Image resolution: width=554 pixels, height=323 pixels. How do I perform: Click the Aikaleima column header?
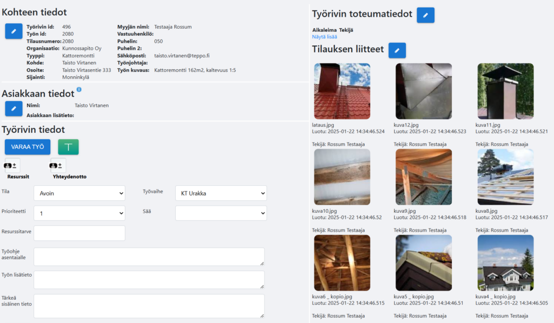[325, 30]
